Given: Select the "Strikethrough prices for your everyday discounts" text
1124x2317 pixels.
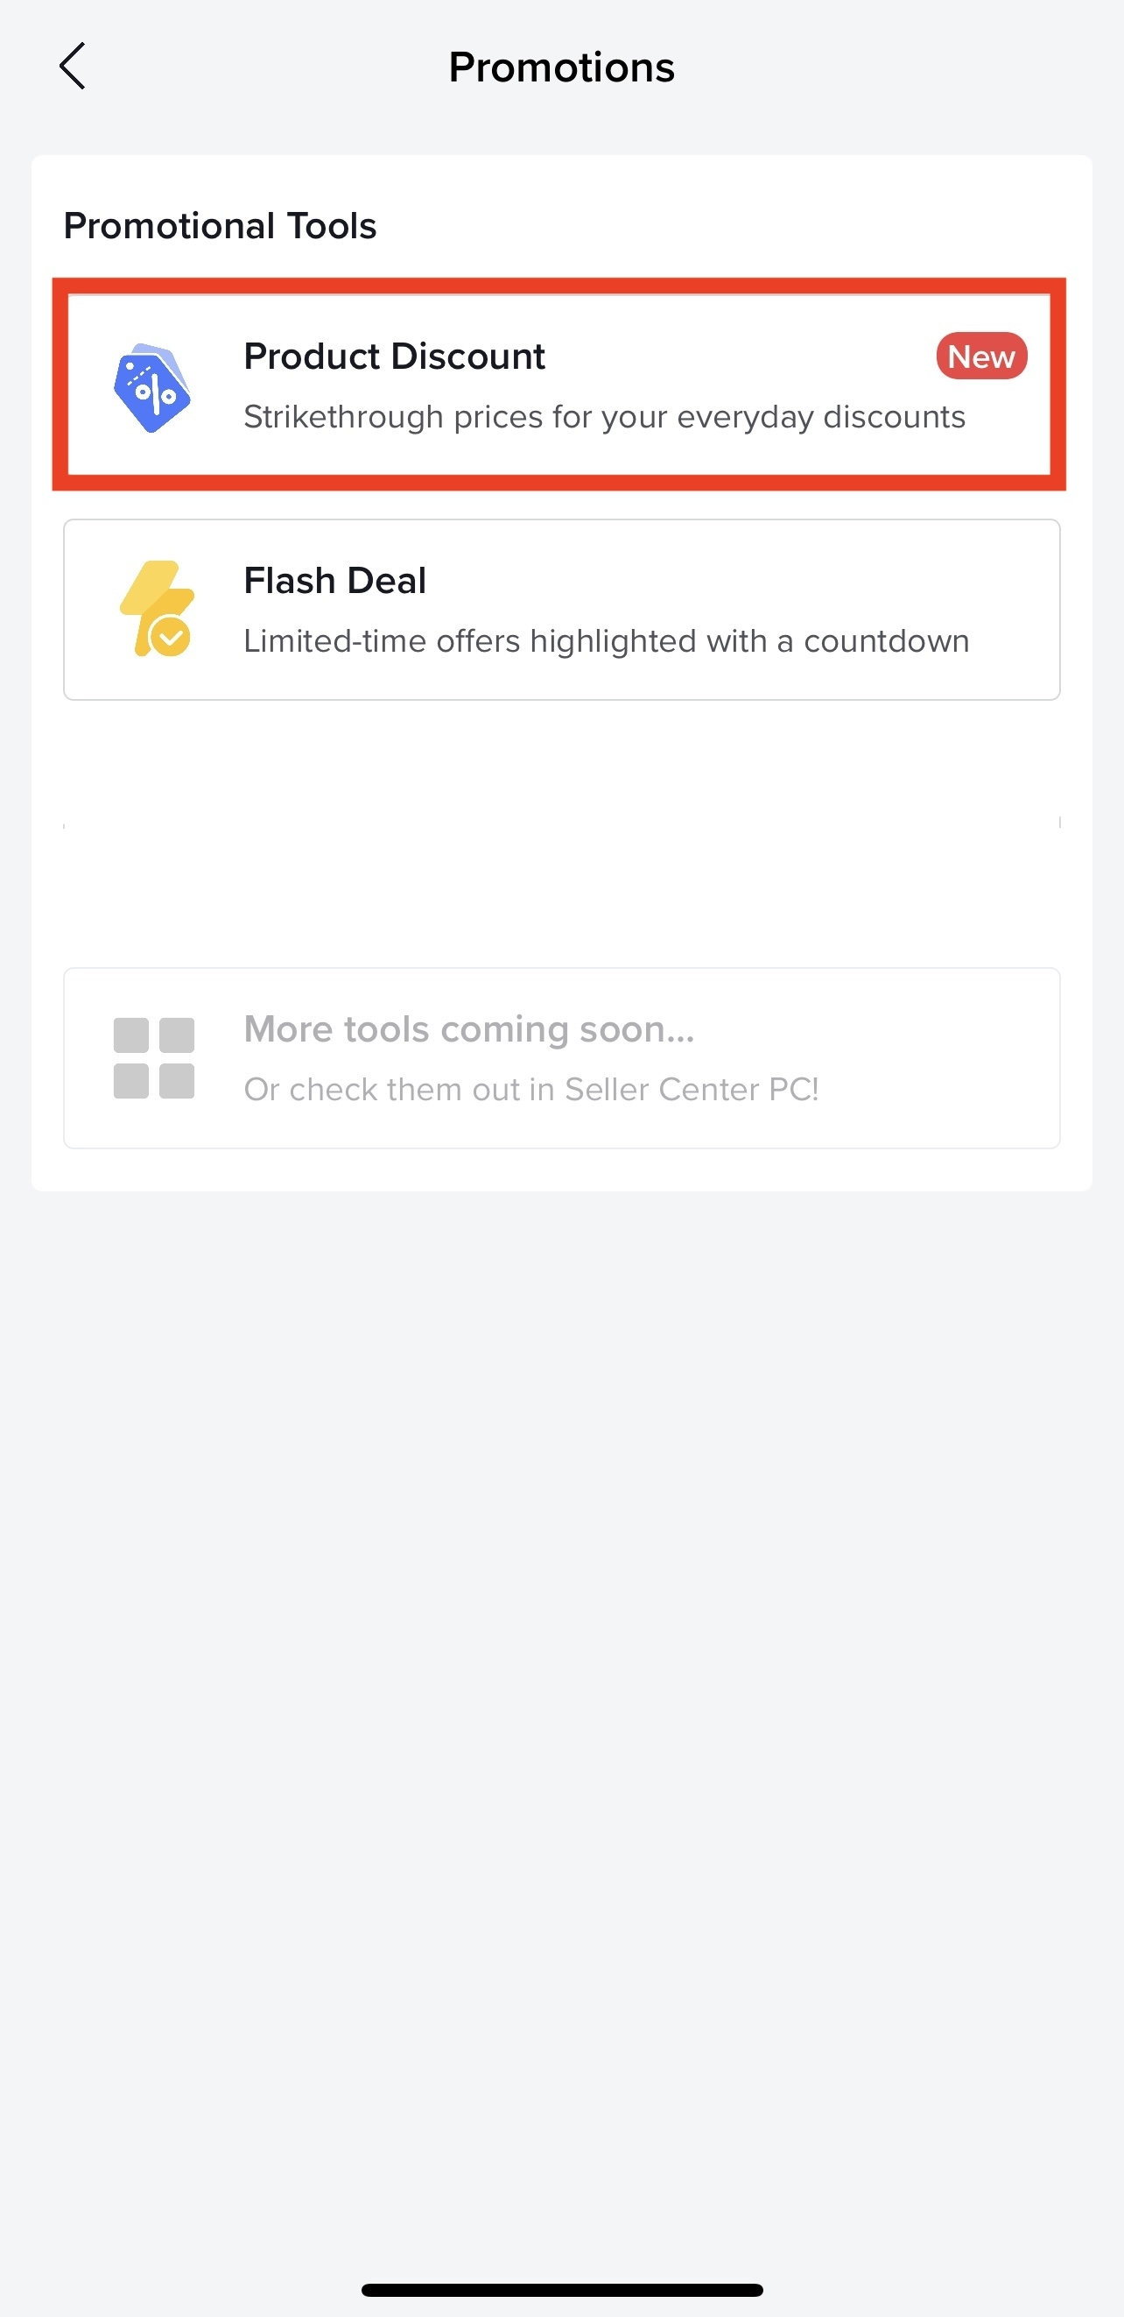Looking at the screenshot, I should click(x=604, y=417).
